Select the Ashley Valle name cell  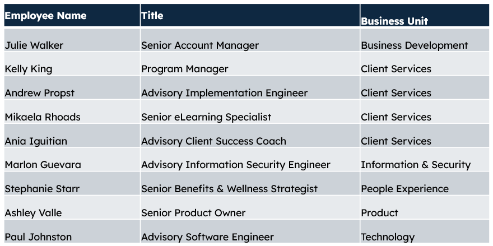click(x=72, y=207)
